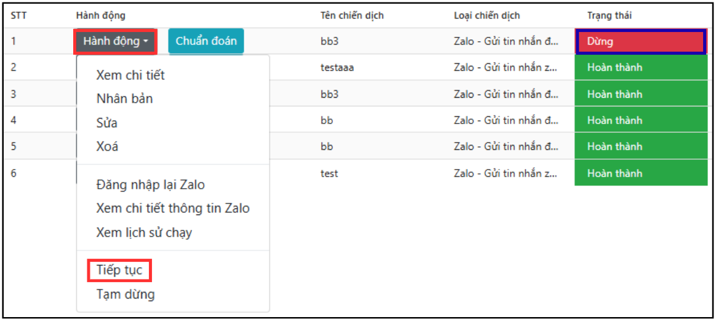Click campaign name test in row 6

tap(329, 173)
